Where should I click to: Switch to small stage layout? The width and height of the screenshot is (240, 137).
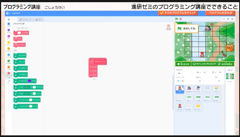click(x=224, y=19)
